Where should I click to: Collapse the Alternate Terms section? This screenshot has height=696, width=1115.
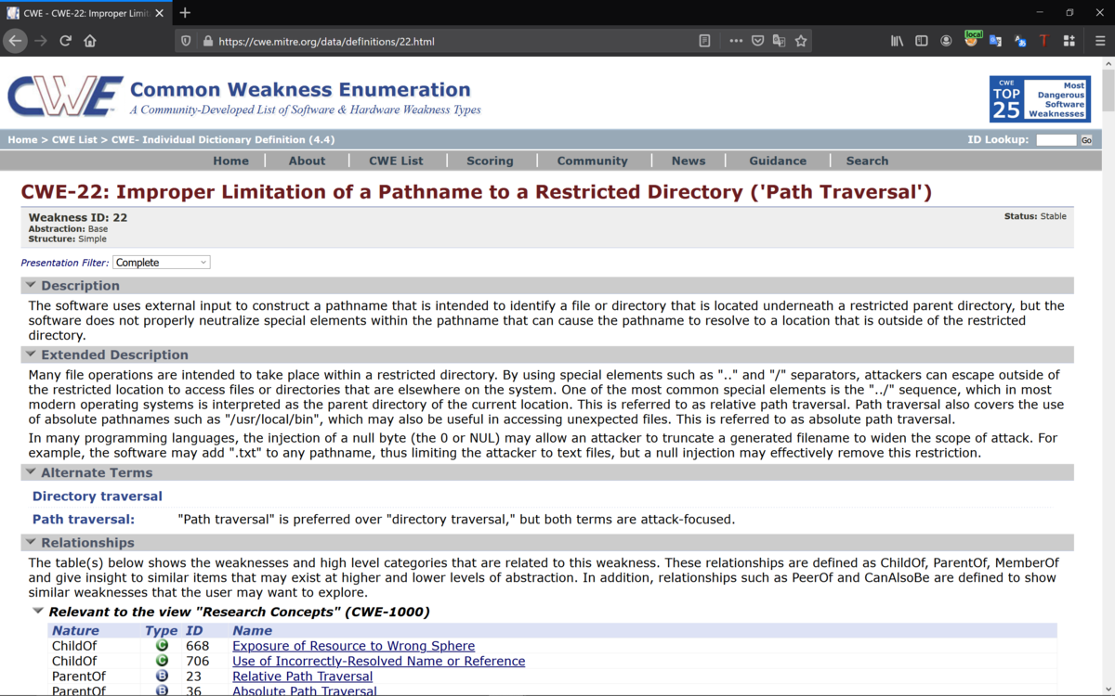coord(31,472)
